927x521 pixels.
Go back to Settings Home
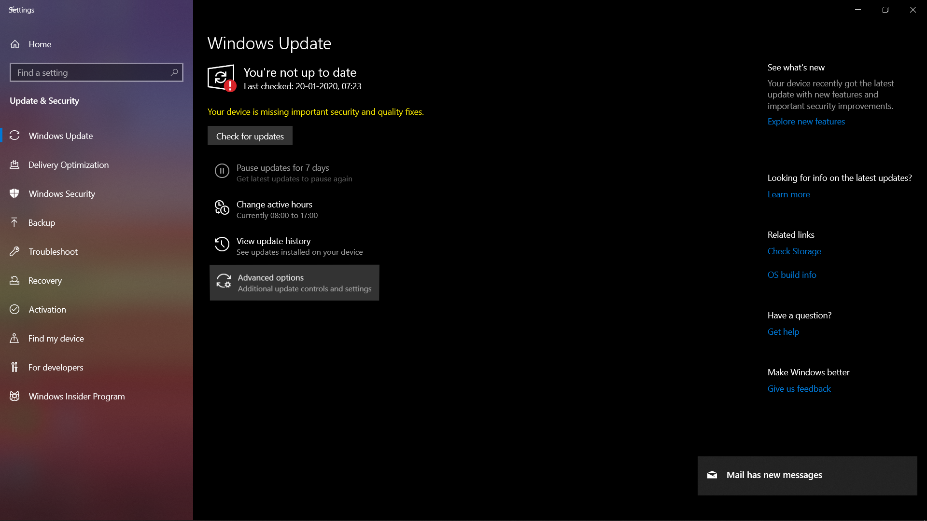coord(97,44)
